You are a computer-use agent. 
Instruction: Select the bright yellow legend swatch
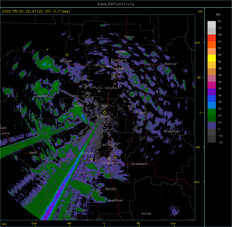coord(212,58)
